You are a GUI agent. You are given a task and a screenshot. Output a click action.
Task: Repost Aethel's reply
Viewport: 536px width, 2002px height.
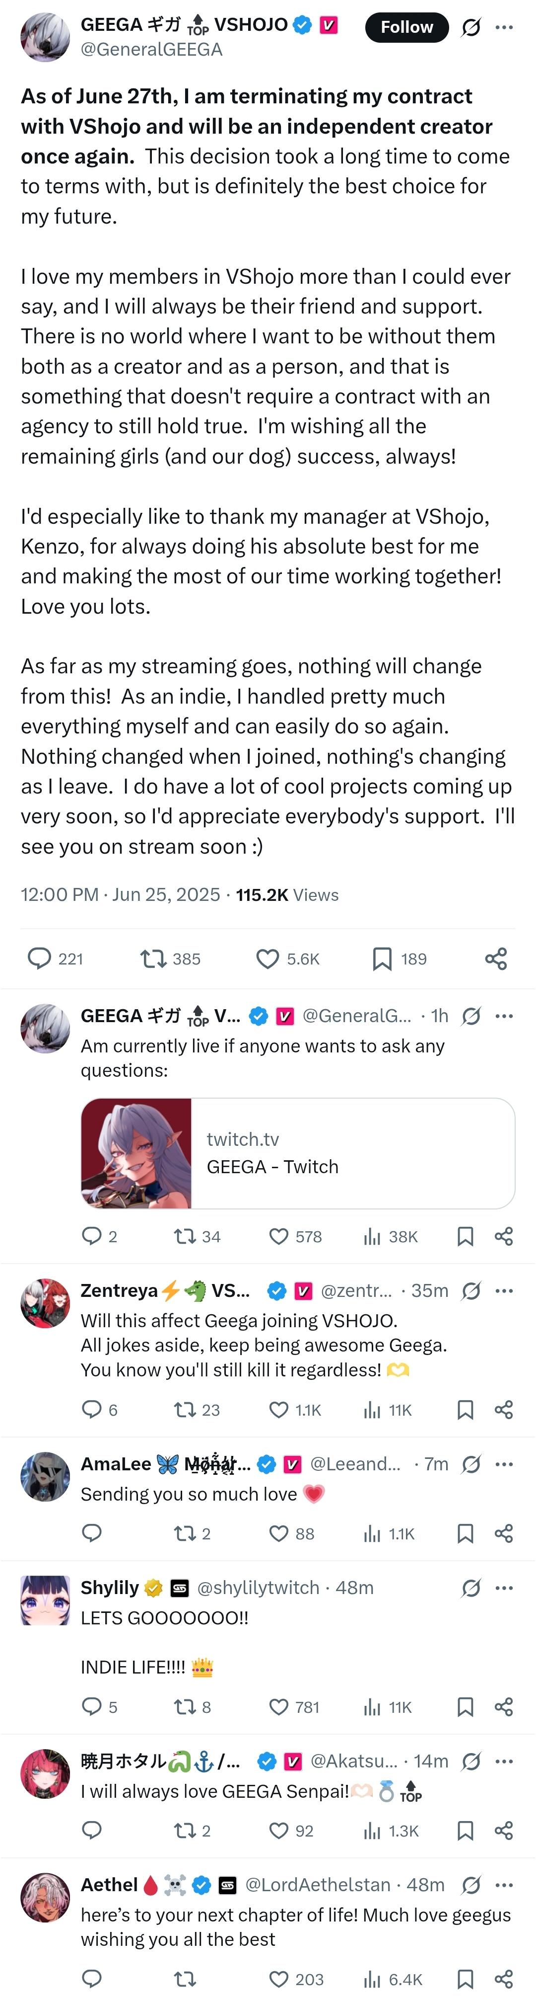185,1979
